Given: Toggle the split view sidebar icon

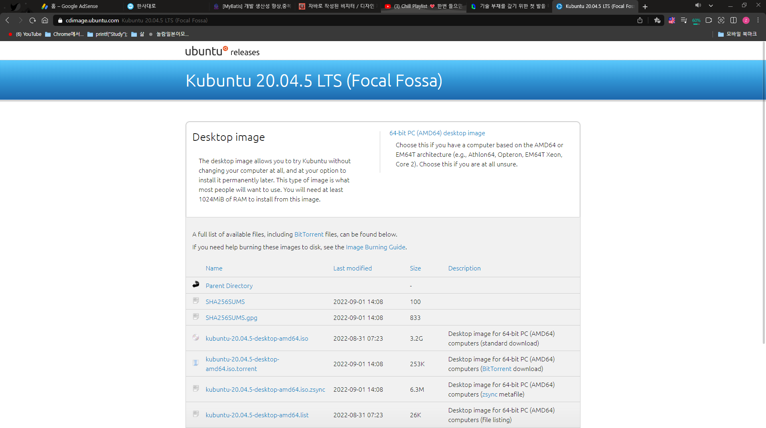Looking at the screenshot, I should tap(733, 20).
